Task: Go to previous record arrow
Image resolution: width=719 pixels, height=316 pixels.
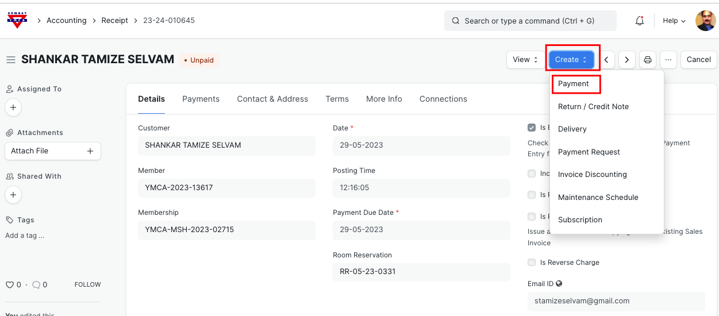Action: pyautogui.click(x=606, y=60)
